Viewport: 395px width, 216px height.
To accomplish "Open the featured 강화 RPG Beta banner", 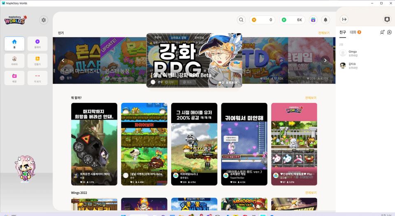I will 194,60.
